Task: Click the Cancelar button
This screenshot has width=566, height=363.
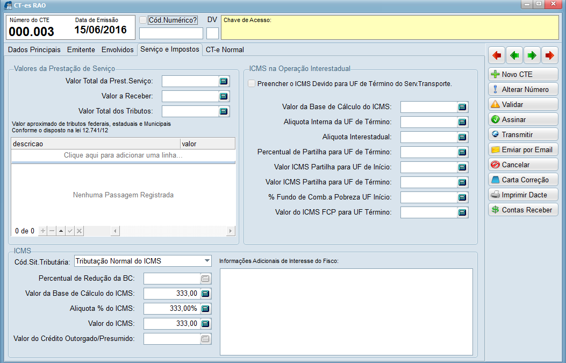Action: click(x=523, y=165)
